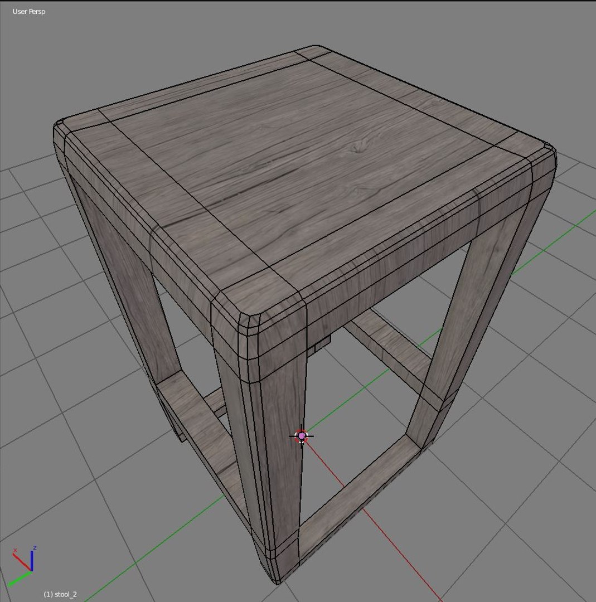Image resolution: width=596 pixels, height=602 pixels.
Task: Click the 'User Persp' view label
Action: click(29, 12)
